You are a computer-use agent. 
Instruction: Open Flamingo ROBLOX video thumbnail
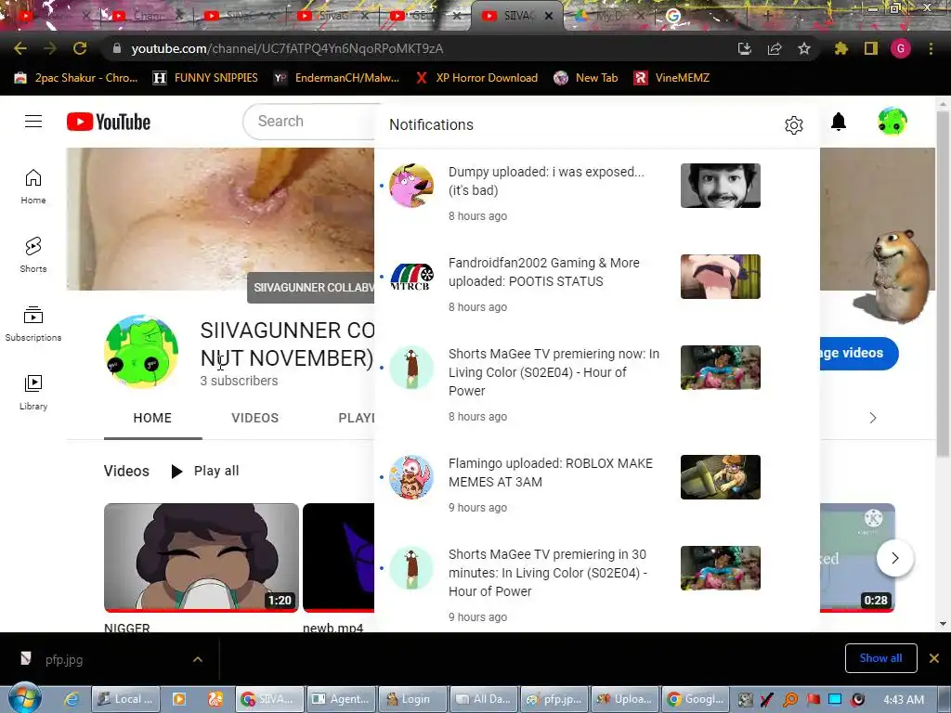[721, 477]
